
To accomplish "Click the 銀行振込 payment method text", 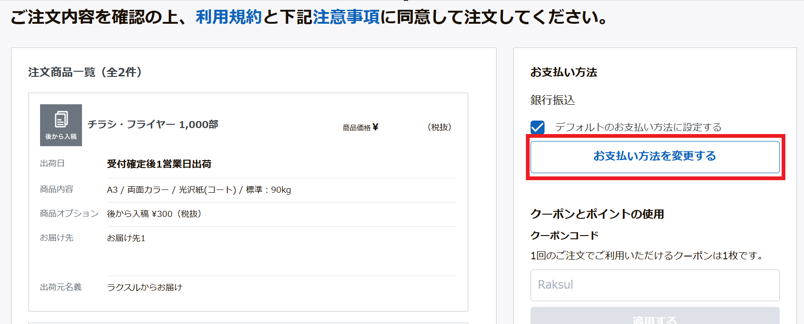I will [552, 100].
